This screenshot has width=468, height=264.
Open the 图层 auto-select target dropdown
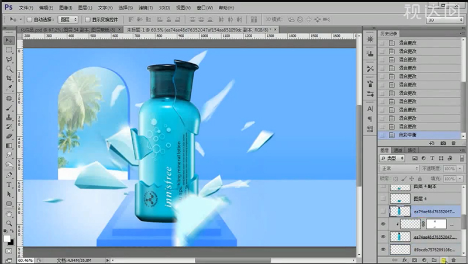68,20
